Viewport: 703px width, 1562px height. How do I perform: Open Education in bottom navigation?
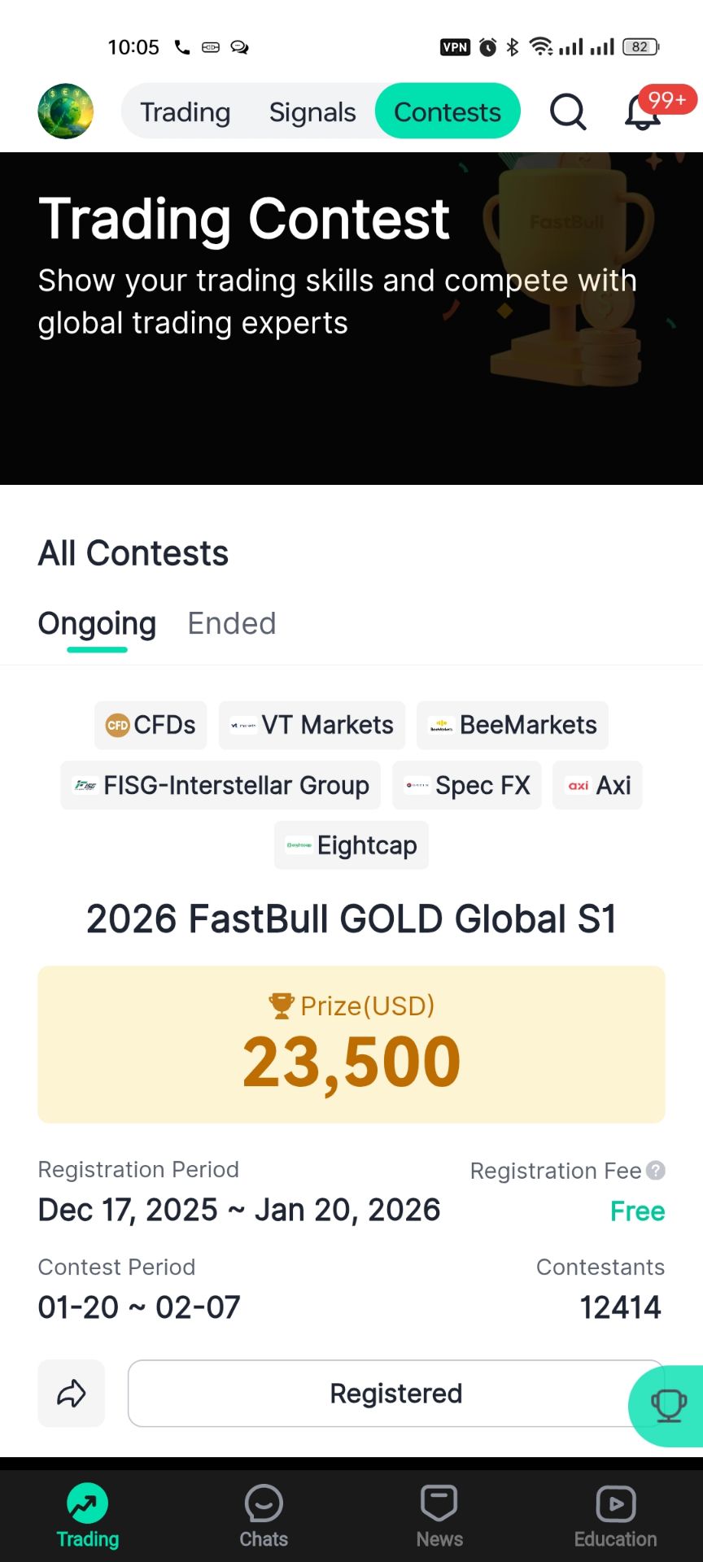point(615,1516)
